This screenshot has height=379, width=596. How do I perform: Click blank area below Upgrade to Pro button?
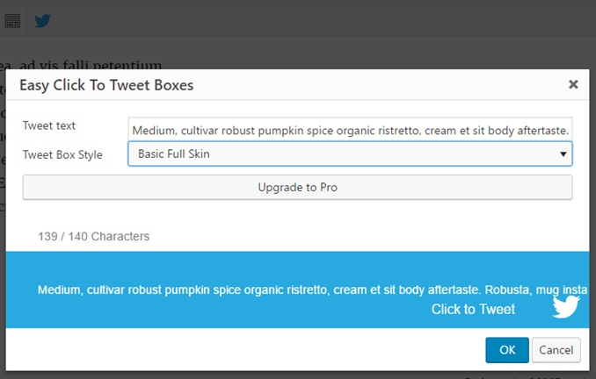297,214
